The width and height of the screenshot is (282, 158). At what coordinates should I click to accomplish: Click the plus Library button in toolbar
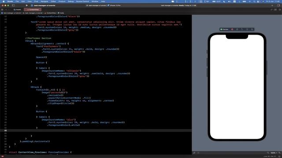pyautogui.click(x=272, y=6)
